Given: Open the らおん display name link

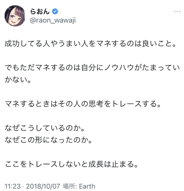Looking at the screenshot, I should (40, 12).
